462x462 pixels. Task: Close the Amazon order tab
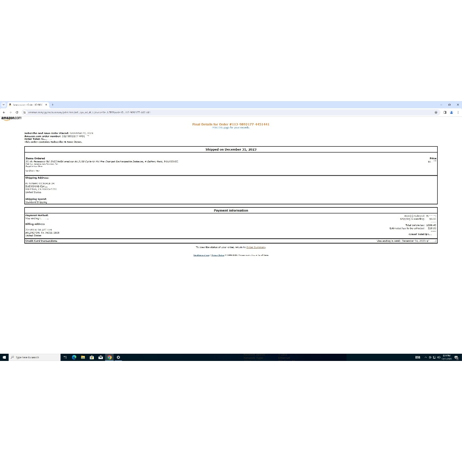(x=46, y=104)
